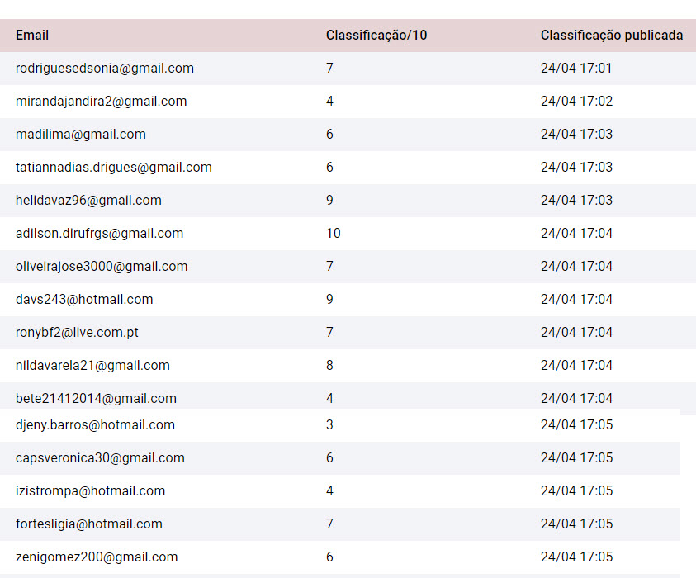Click timestamp in capsveronica30 row

click(x=576, y=457)
